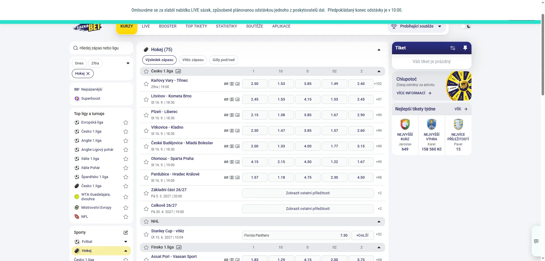The height and width of the screenshot is (261, 545).
Task: Collapse the NHL group
Action: (x=379, y=222)
